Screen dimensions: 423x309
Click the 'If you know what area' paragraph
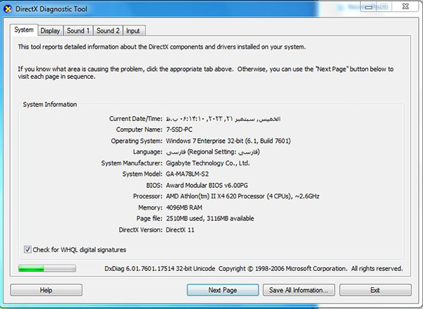206,72
